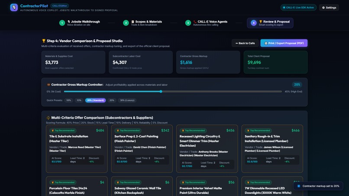This screenshot has height=196, width=349.
Task: Click the Subcontractor Labor Cost value $4,307
Action: coord(120,62)
